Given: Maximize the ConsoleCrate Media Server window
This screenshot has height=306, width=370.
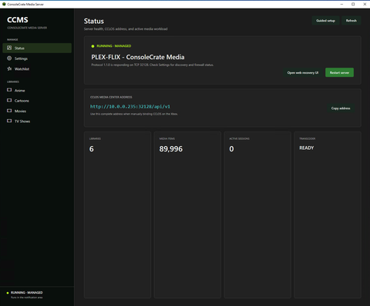Looking at the screenshot, I should 353,4.
